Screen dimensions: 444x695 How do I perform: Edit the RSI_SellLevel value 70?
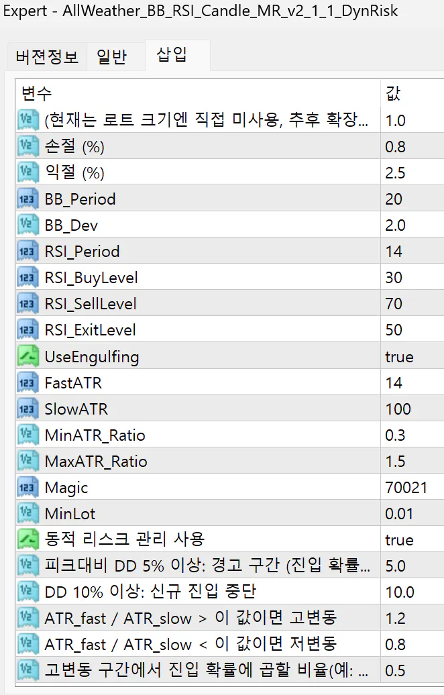pos(394,304)
